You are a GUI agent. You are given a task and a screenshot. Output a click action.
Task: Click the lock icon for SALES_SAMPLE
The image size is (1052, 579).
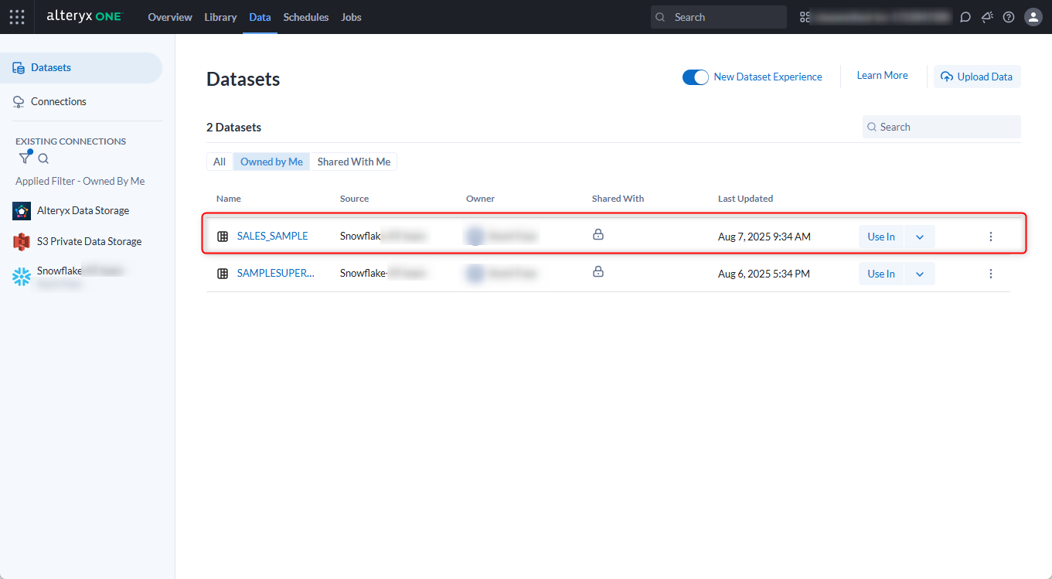point(598,234)
